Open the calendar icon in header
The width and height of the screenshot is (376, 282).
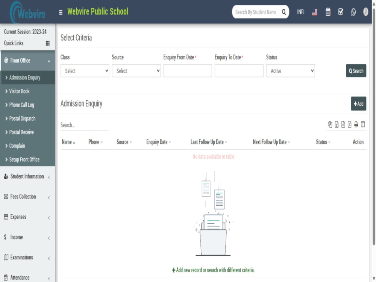(328, 12)
